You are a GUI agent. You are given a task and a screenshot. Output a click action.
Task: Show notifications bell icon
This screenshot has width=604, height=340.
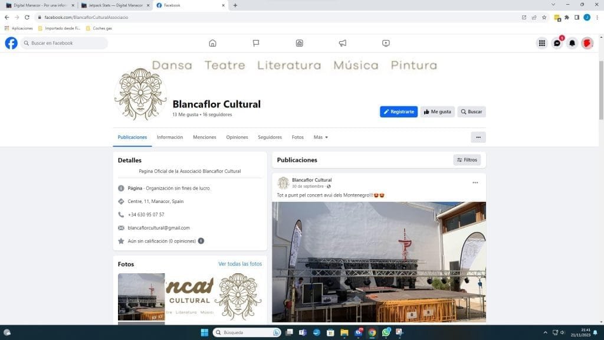click(572, 43)
